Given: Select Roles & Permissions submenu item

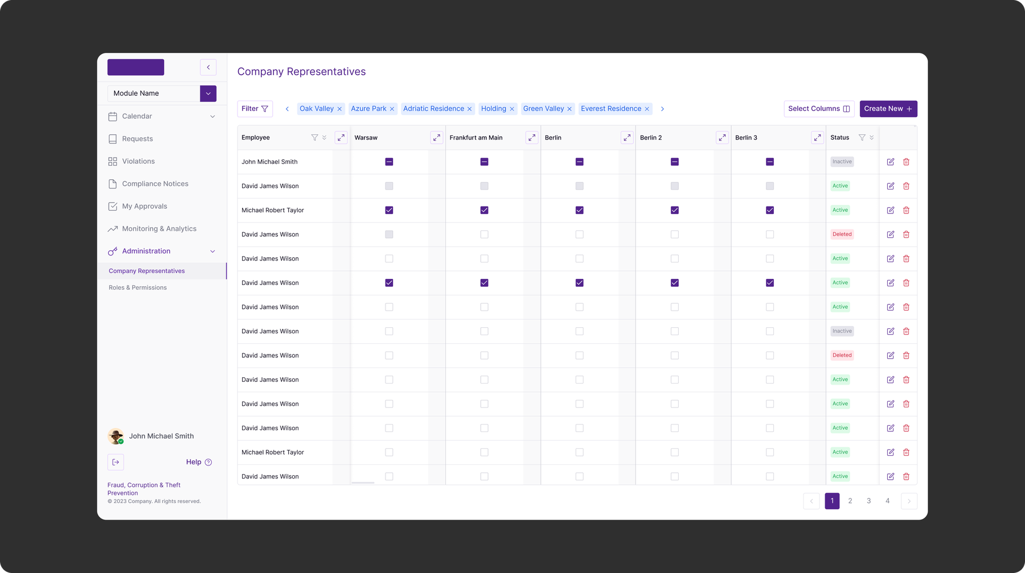Looking at the screenshot, I should tap(138, 287).
